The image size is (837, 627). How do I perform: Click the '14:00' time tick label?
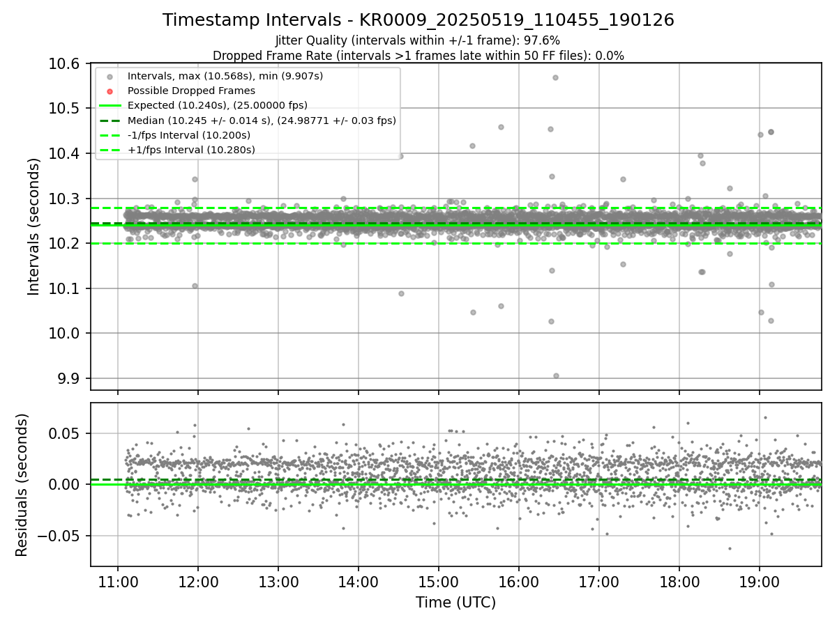point(358,581)
